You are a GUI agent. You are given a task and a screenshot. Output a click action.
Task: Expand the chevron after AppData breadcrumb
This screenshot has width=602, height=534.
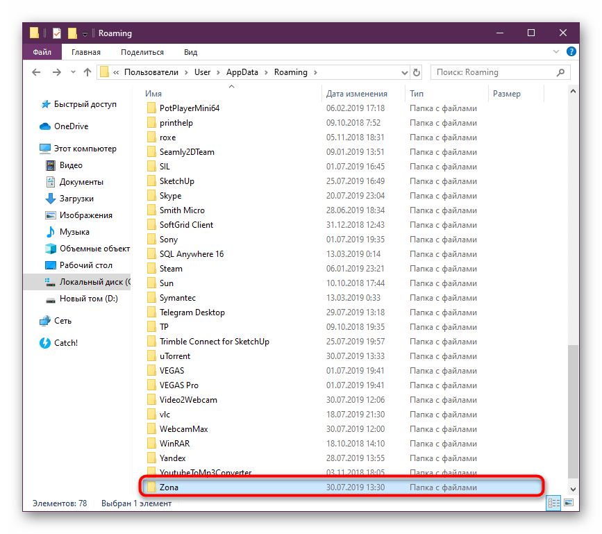[x=266, y=72]
